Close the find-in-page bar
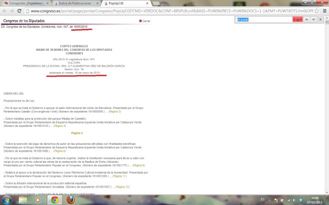The height and width of the screenshot is (205, 329). point(321,19)
